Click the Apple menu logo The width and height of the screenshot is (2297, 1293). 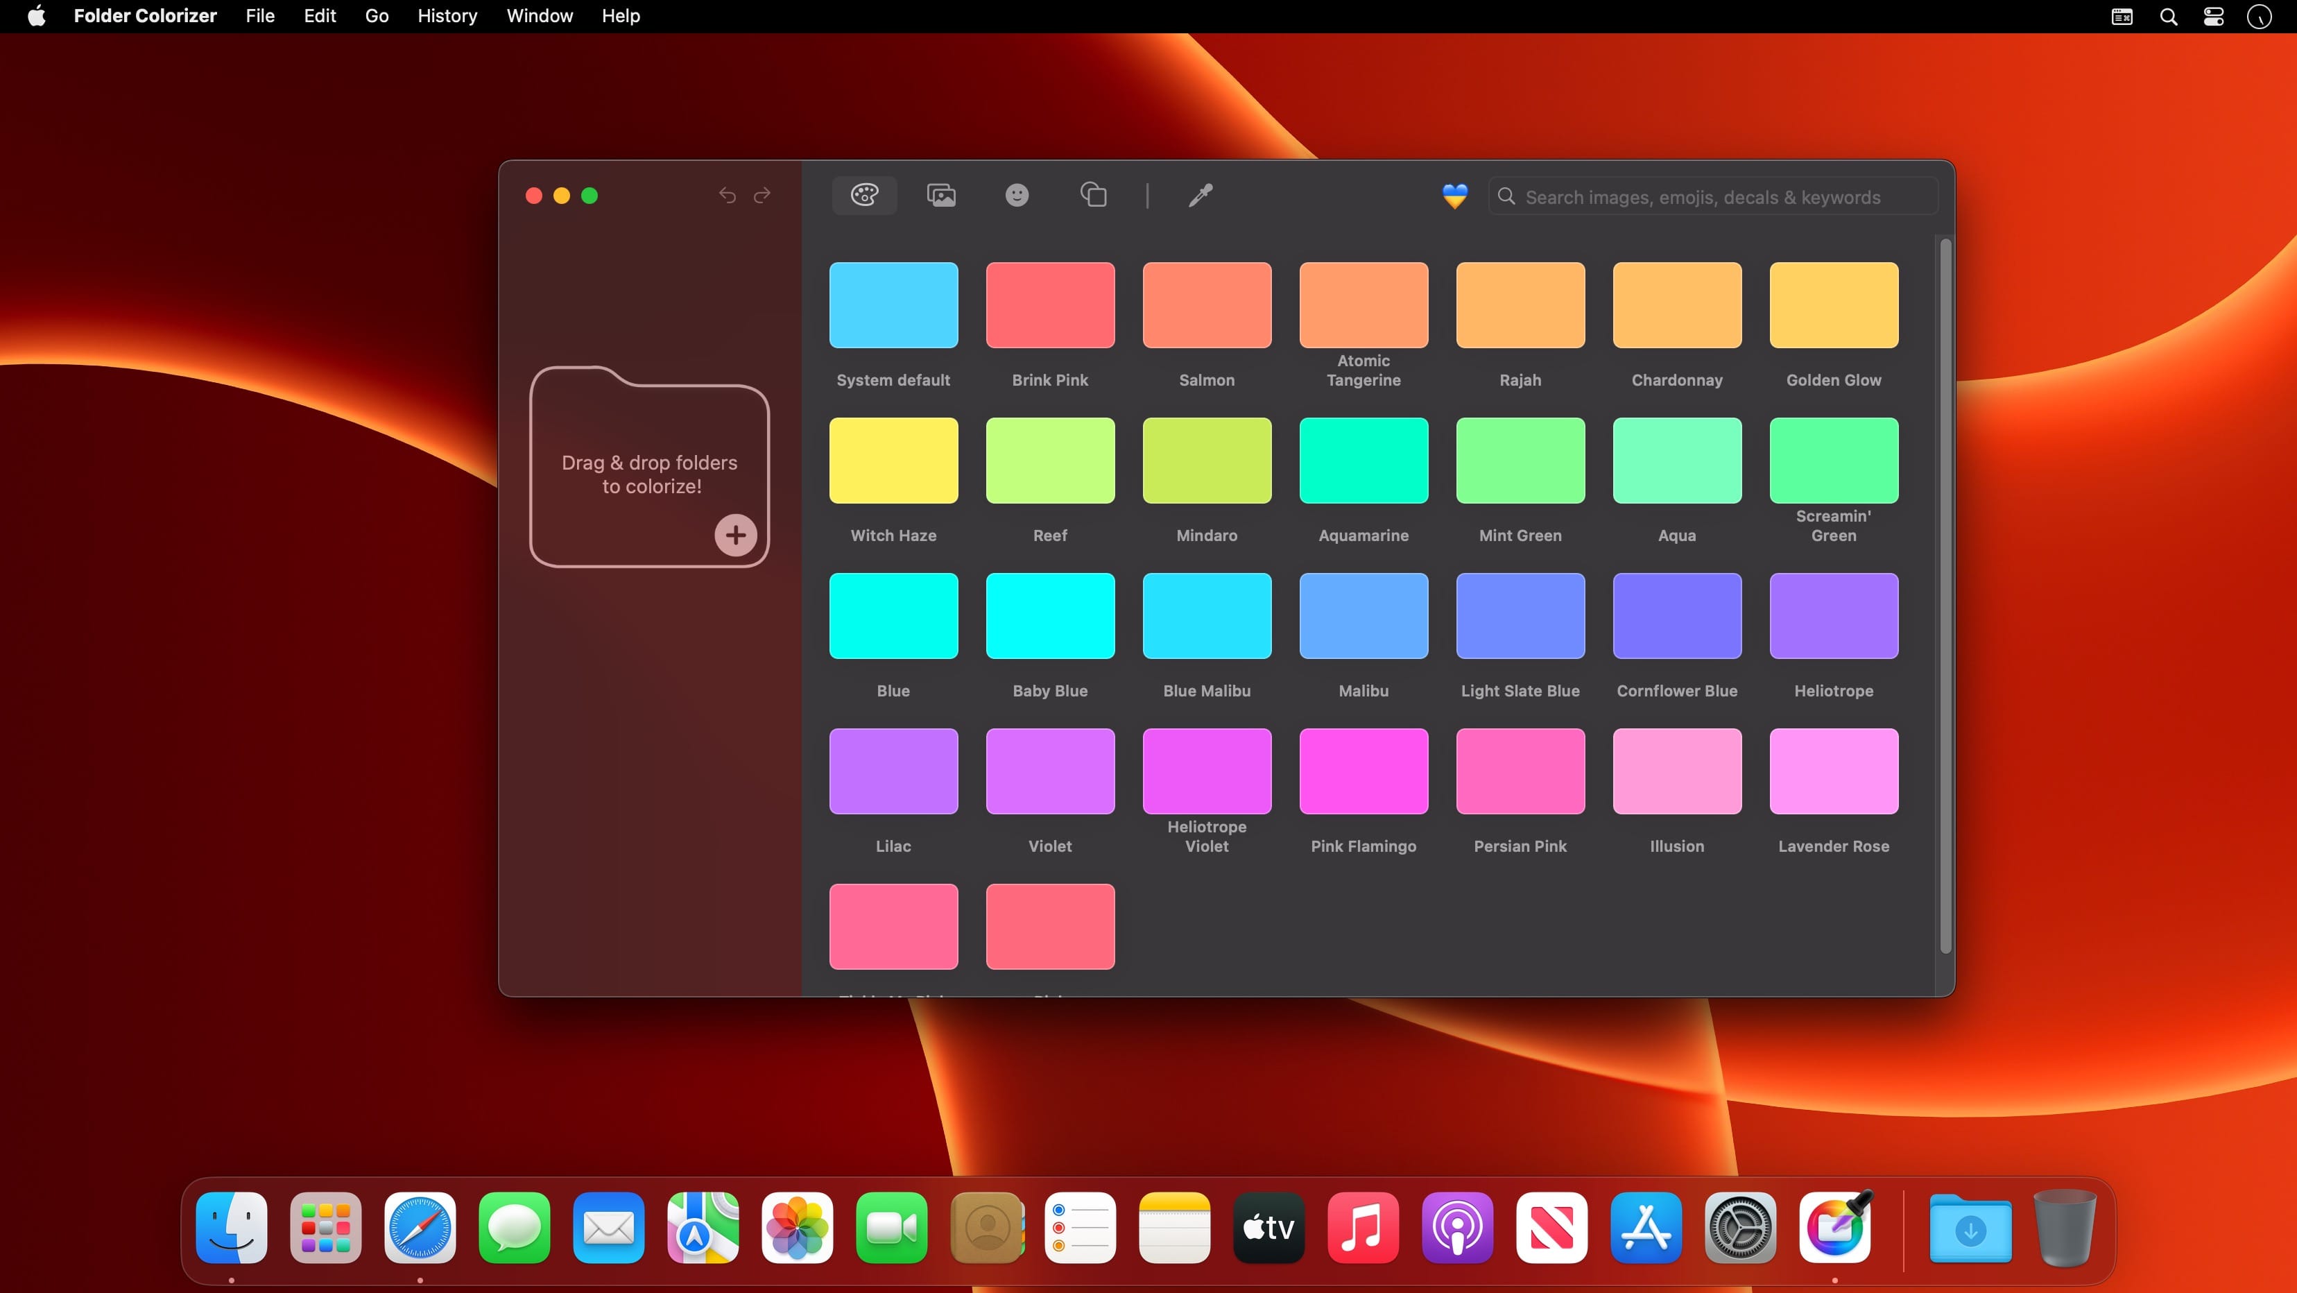(x=37, y=16)
